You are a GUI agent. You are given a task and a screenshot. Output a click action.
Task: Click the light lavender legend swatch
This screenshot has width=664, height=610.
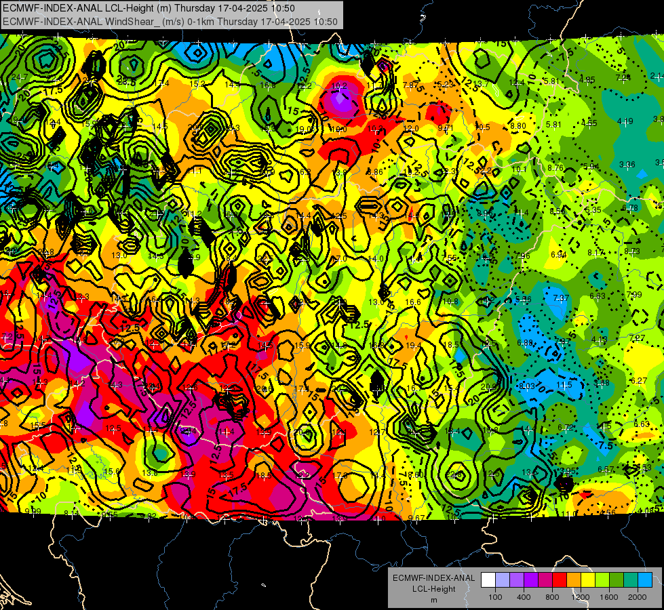503,580
